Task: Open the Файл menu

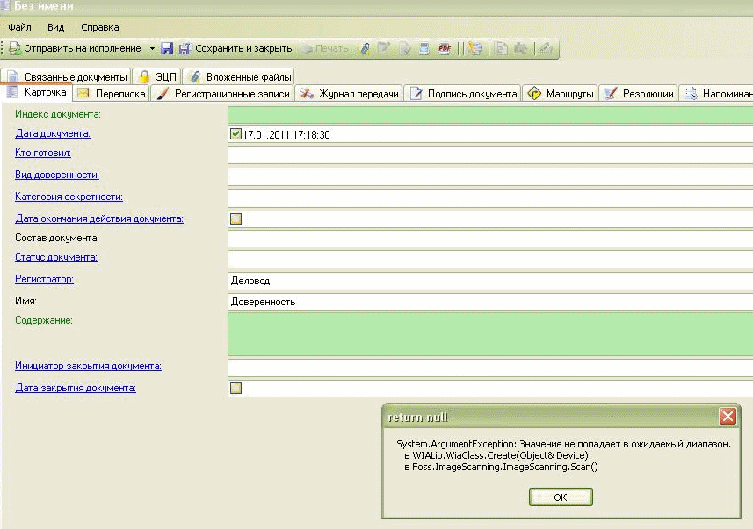Action: click(x=19, y=27)
